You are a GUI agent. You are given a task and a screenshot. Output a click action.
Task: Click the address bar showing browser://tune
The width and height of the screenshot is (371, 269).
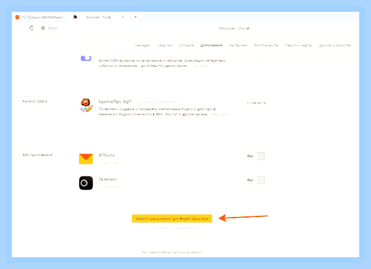[234, 28]
